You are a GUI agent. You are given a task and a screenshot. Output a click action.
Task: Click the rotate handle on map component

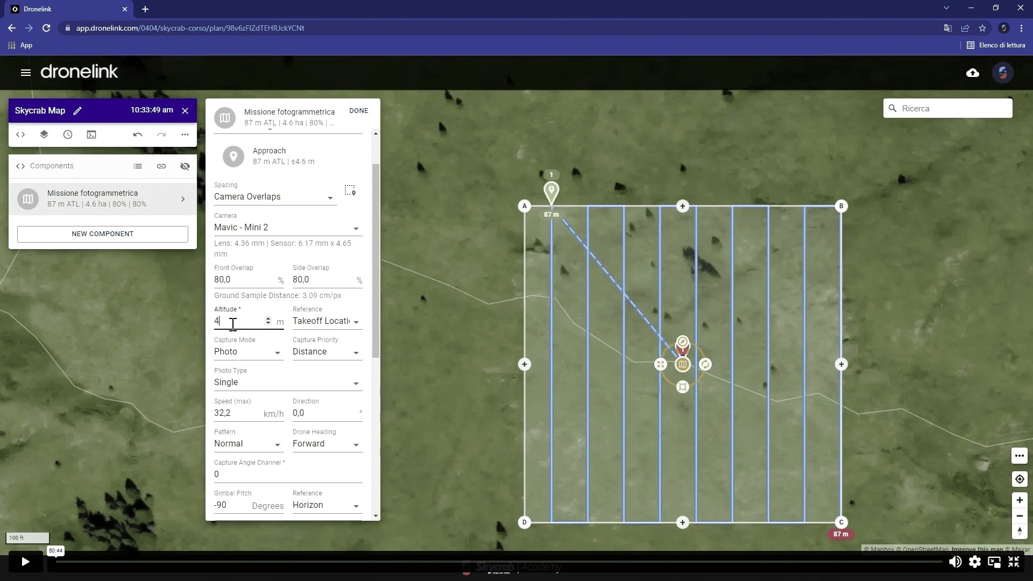tap(705, 365)
